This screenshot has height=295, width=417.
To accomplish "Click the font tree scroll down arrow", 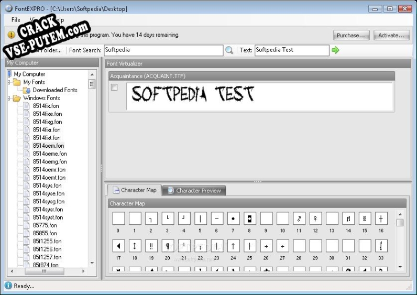I will [x=92, y=263].
